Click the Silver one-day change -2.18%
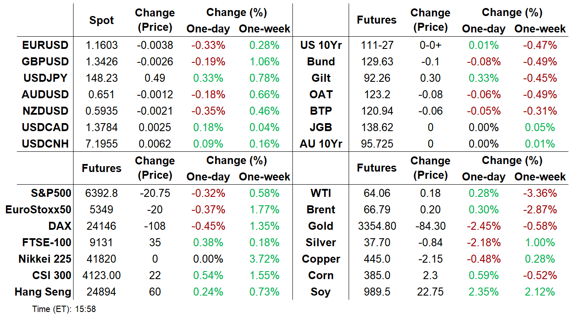Screen dimensions: 576x320 483,242
